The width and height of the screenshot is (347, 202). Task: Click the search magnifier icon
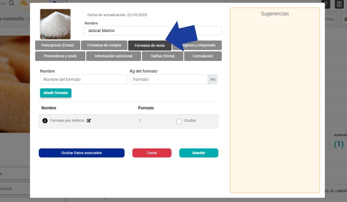11,3
